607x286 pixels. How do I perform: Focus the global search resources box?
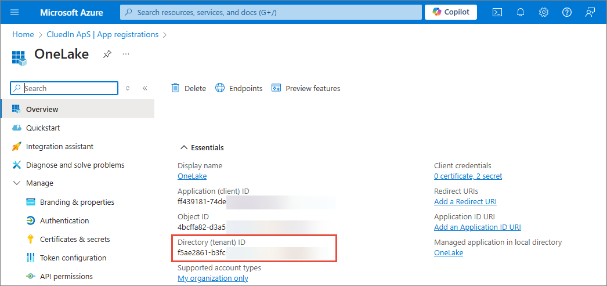tap(270, 12)
